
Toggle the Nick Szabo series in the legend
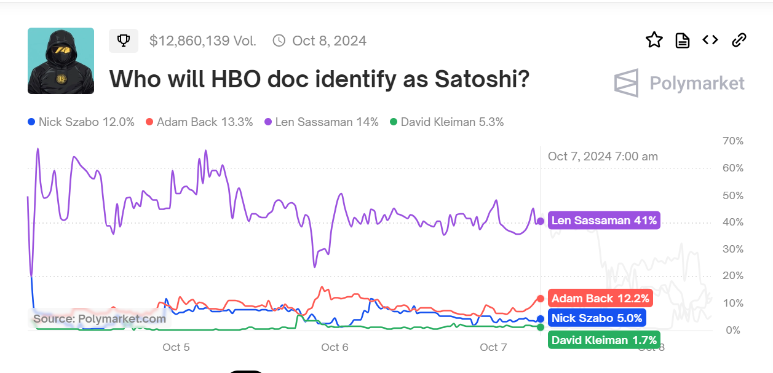click(81, 122)
